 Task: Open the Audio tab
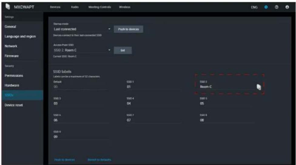point(75,7)
